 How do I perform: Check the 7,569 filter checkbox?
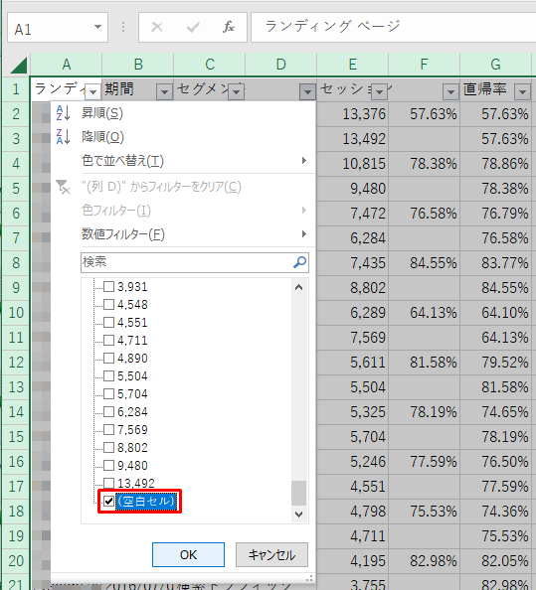[x=108, y=430]
